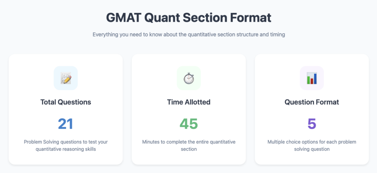
Task: Select the Question Format heading
Action: [312, 102]
